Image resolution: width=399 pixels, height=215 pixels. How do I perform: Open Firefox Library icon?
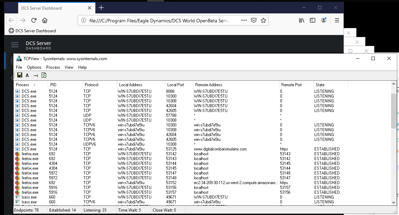(302, 20)
